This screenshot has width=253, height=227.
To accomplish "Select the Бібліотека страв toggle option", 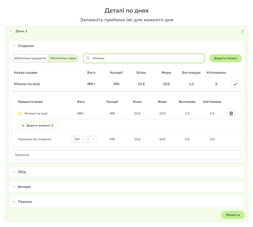I will [x=63, y=58].
